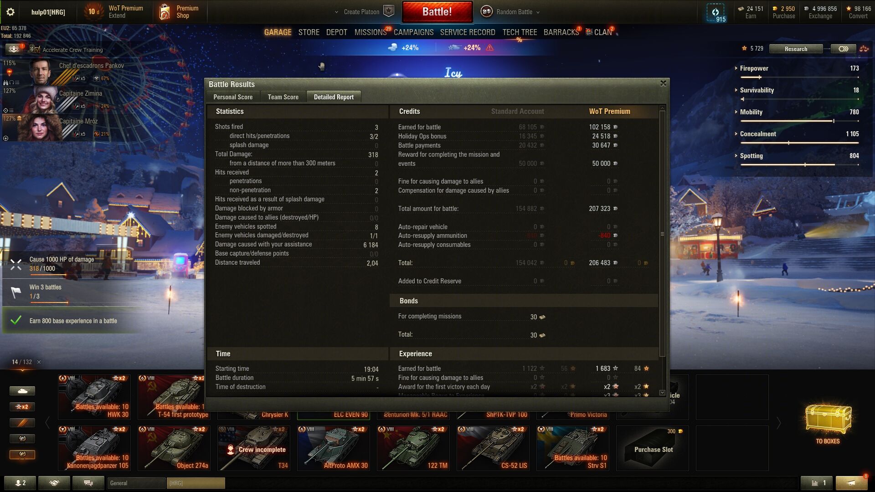Image resolution: width=875 pixels, height=492 pixels.
Task: Open the energy 915 reserve icon
Action: click(x=716, y=13)
